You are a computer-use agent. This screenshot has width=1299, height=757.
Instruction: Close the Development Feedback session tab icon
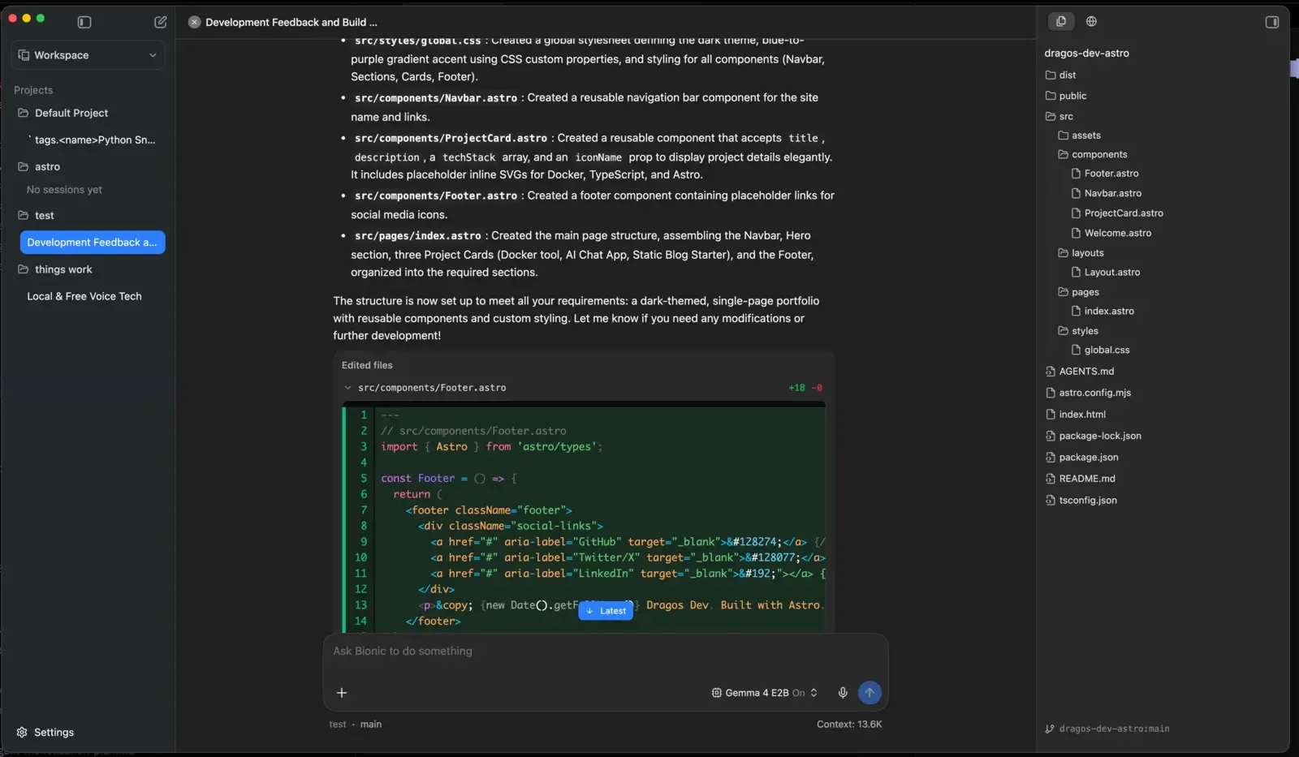click(x=194, y=22)
